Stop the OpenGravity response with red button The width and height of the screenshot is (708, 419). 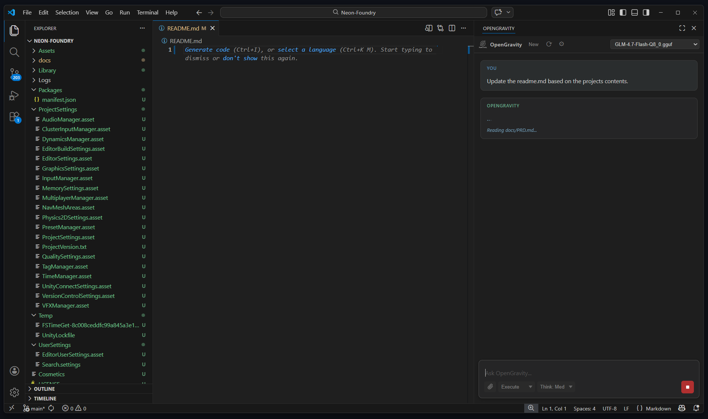[687, 387]
